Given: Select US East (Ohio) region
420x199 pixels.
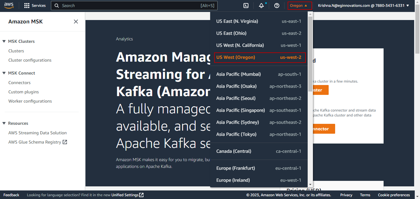Looking at the screenshot, I should point(259,33).
